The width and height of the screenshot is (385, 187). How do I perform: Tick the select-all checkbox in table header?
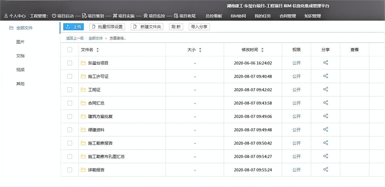point(70,50)
